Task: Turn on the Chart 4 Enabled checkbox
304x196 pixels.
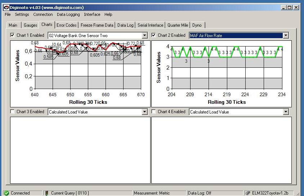Action: [154, 112]
